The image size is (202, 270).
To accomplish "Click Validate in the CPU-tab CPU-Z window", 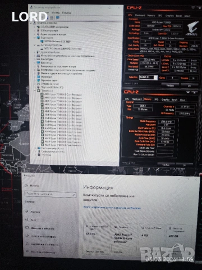I will [170, 85].
